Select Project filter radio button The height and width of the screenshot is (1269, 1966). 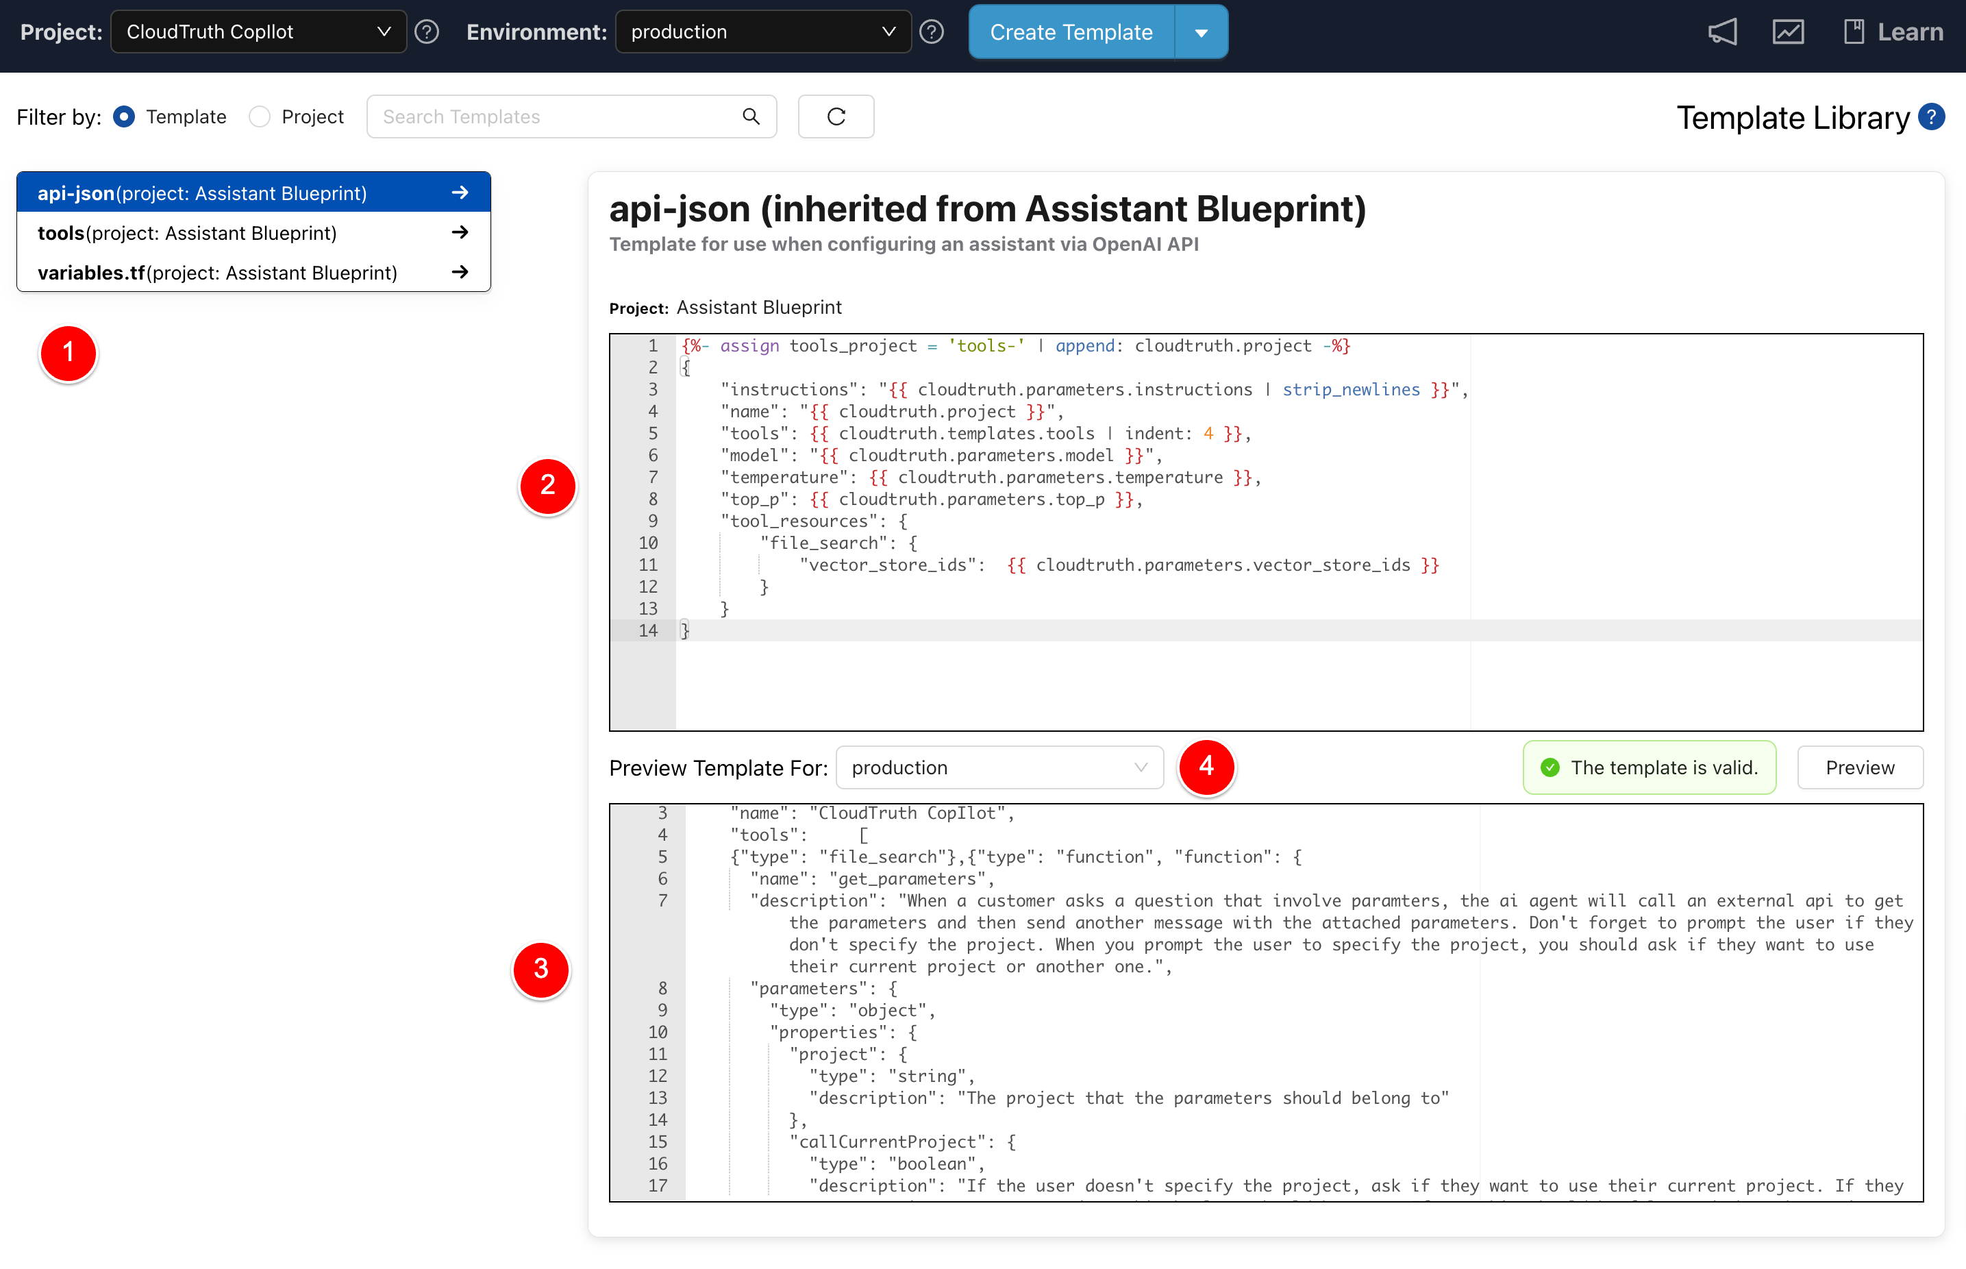[x=260, y=117]
